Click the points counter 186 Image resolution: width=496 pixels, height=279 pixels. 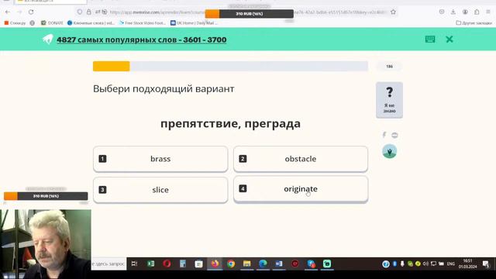pos(389,67)
